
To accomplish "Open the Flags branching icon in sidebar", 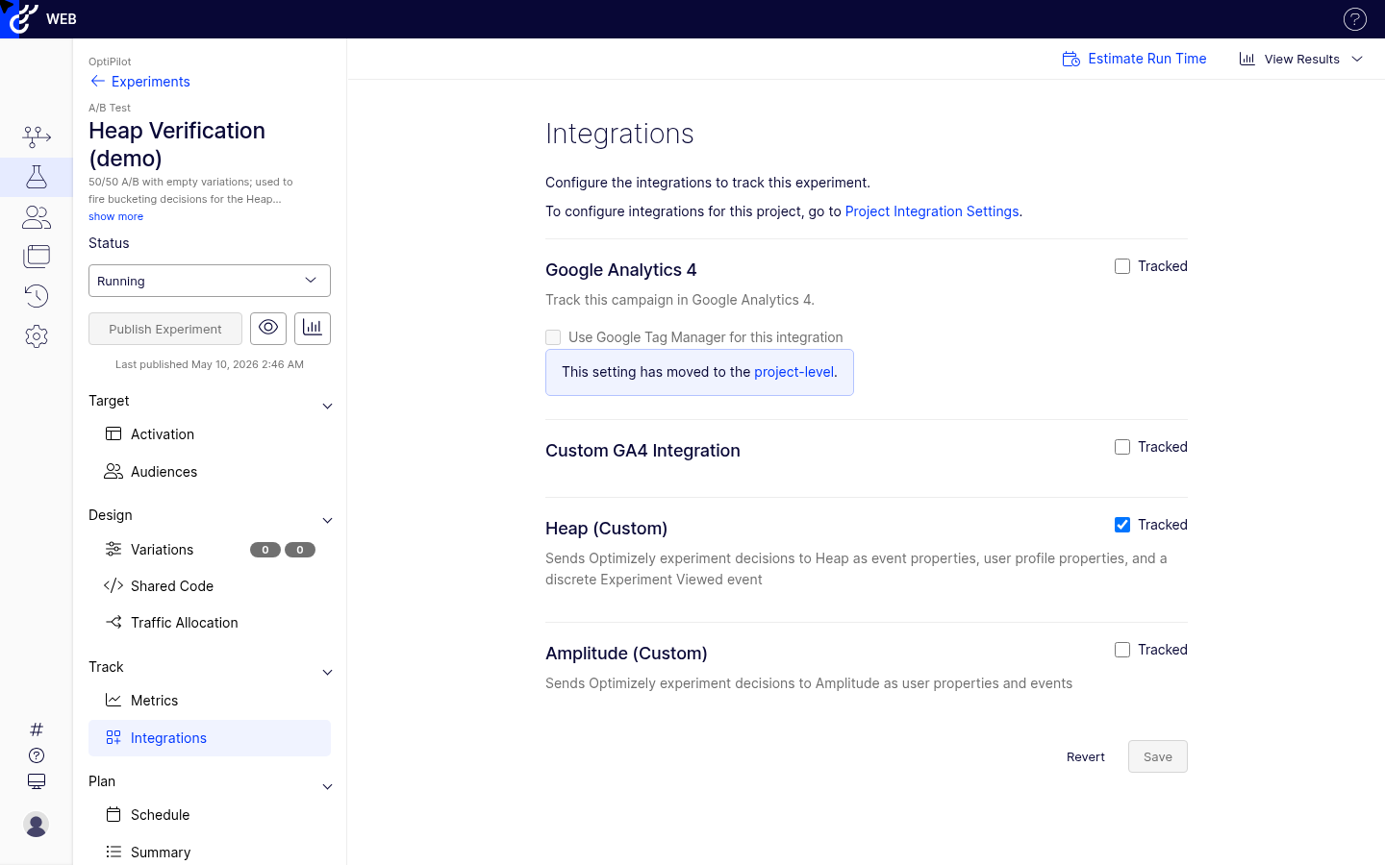I will pyautogui.click(x=37, y=137).
